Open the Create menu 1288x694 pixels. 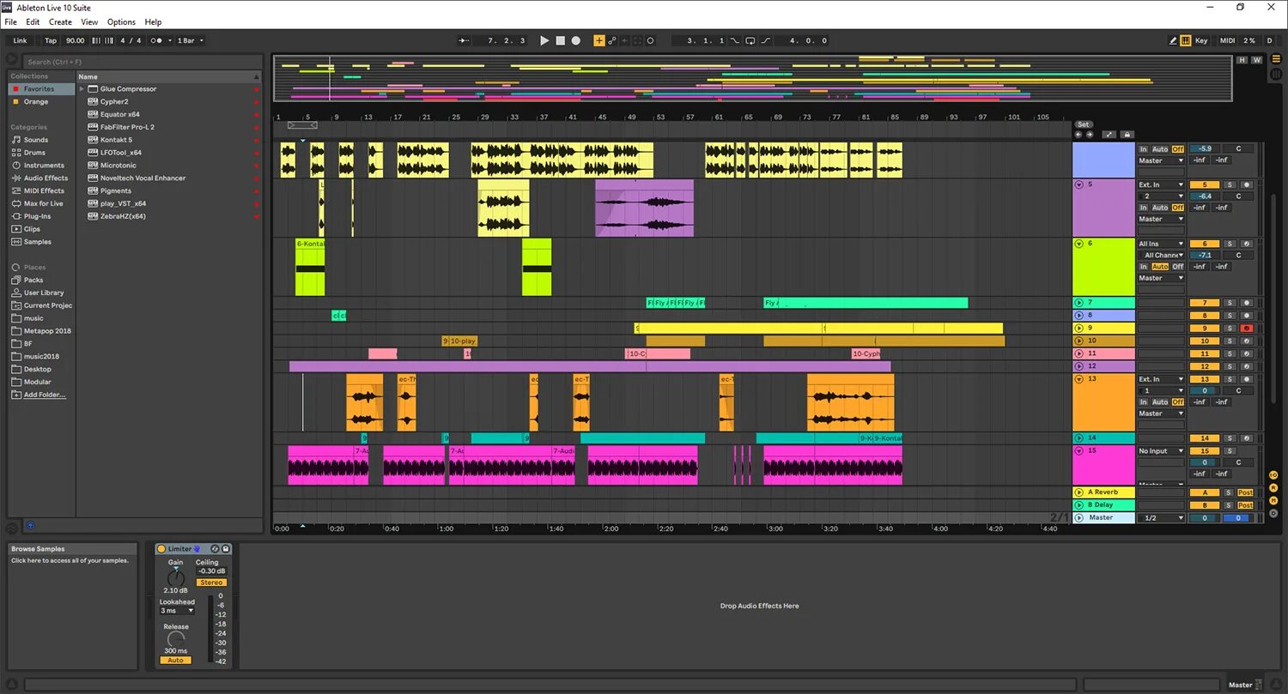click(x=60, y=22)
